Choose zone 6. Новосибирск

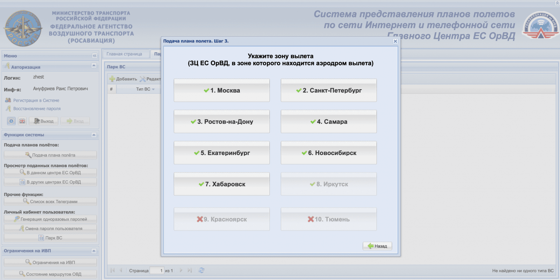pyautogui.click(x=329, y=153)
